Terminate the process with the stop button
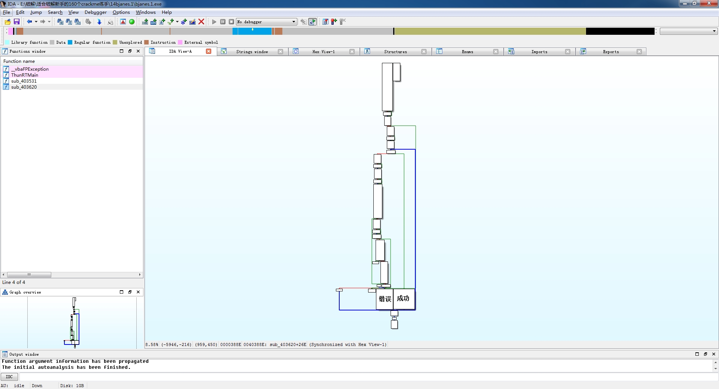 coord(231,22)
